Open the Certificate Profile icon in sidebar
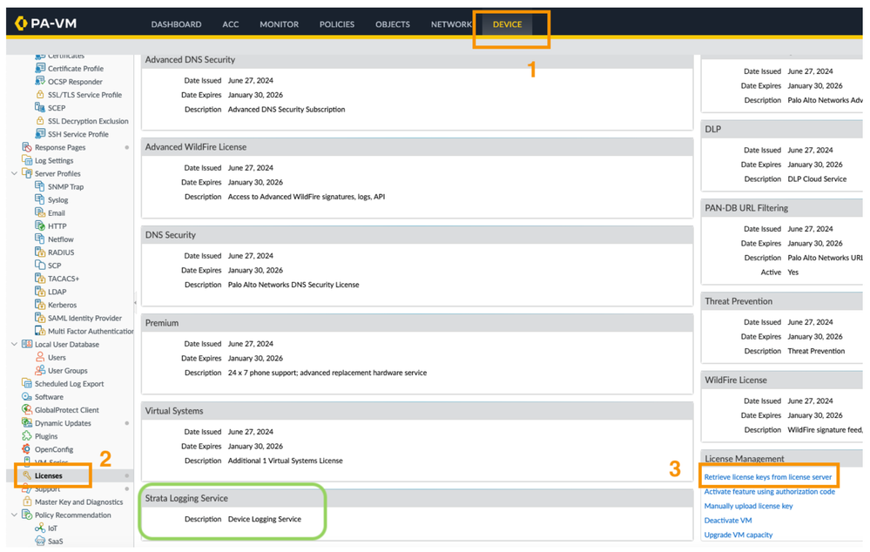 [40, 68]
